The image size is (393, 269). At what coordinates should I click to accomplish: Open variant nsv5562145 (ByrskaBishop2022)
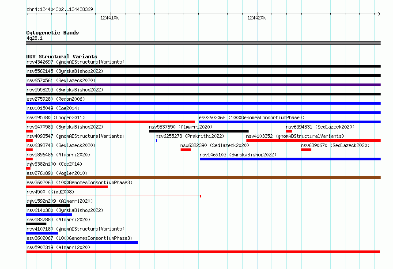click(65, 71)
